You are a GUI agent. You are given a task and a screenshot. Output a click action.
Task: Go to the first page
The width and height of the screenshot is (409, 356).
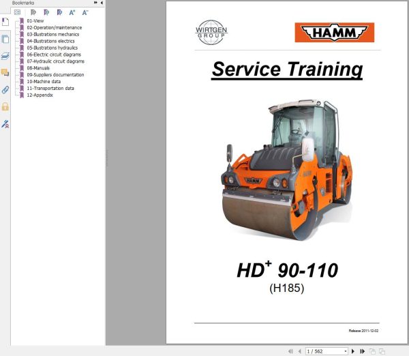click(290, 351)
